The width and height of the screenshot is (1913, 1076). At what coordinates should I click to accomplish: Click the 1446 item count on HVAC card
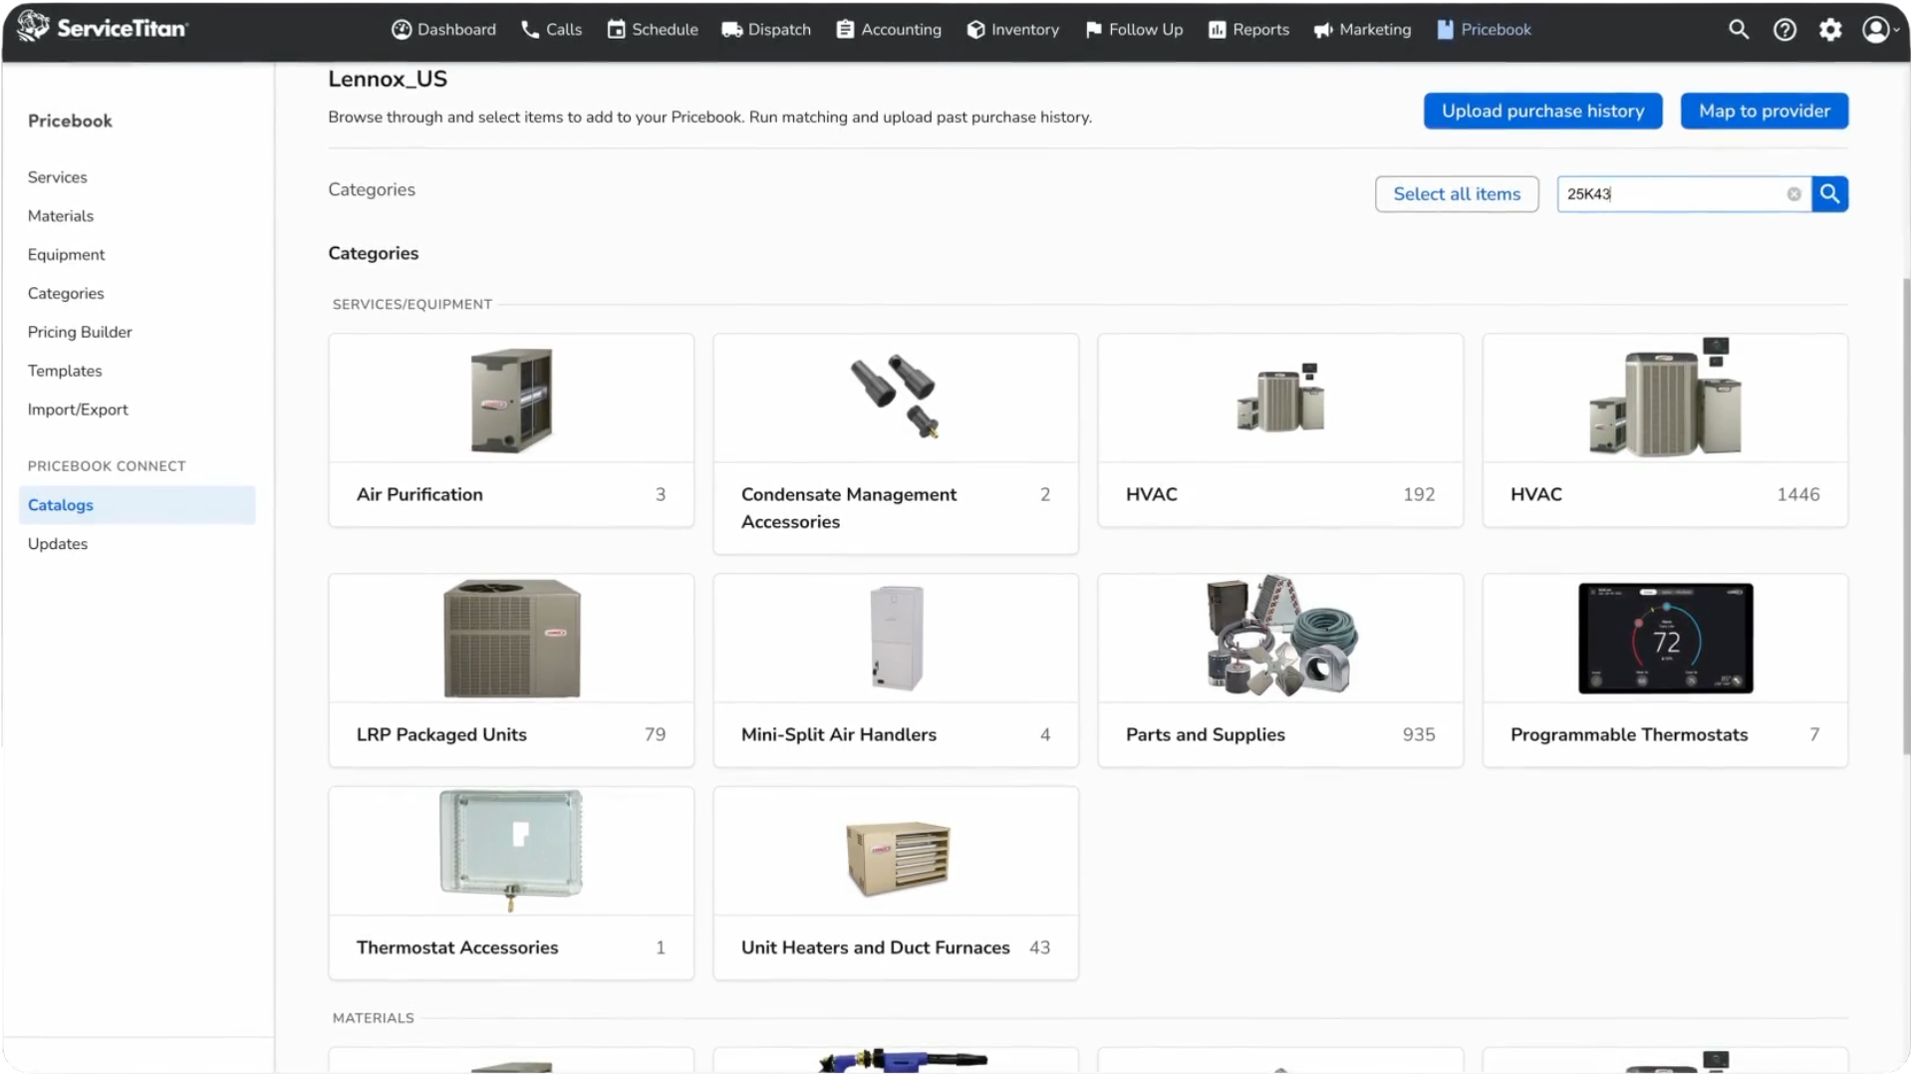click(x=1798, y=495)
